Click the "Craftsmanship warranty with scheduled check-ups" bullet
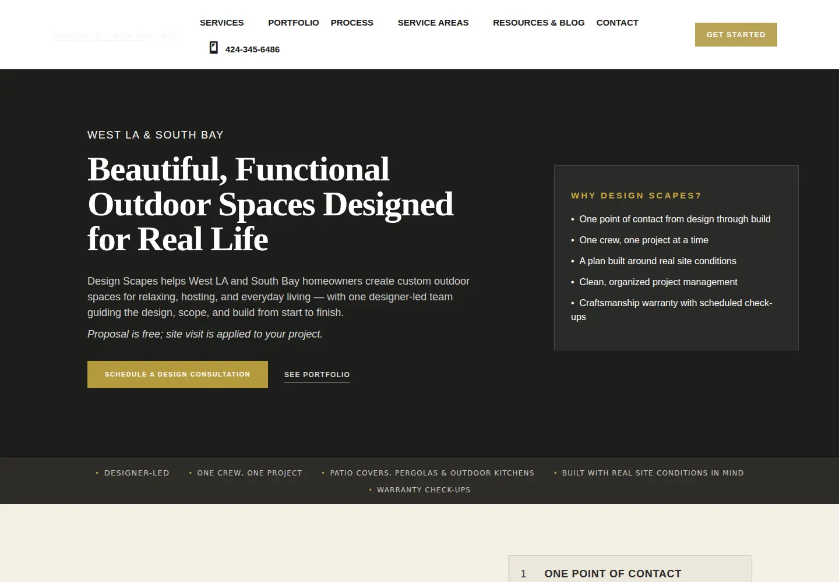Viewport: 839px width, 582px height. click(672, 310)
